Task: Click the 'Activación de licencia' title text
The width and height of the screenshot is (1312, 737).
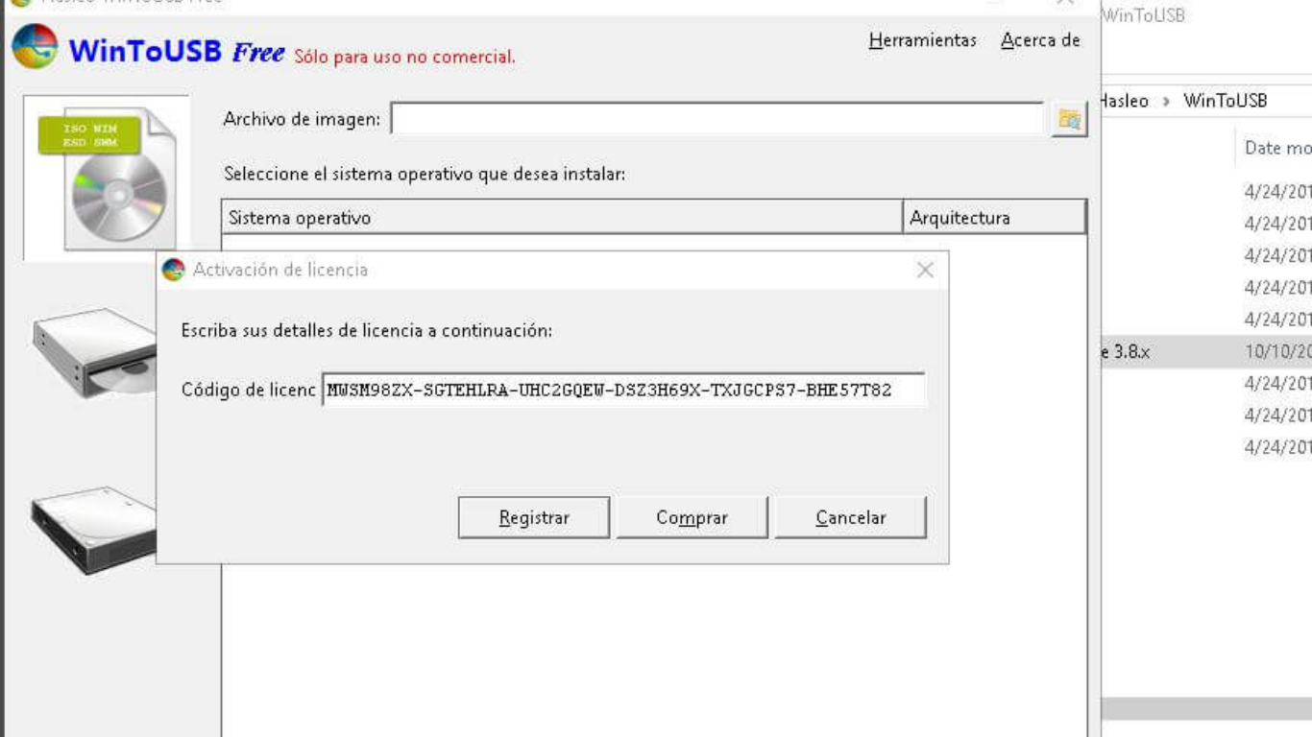Action: click(280, 270)
